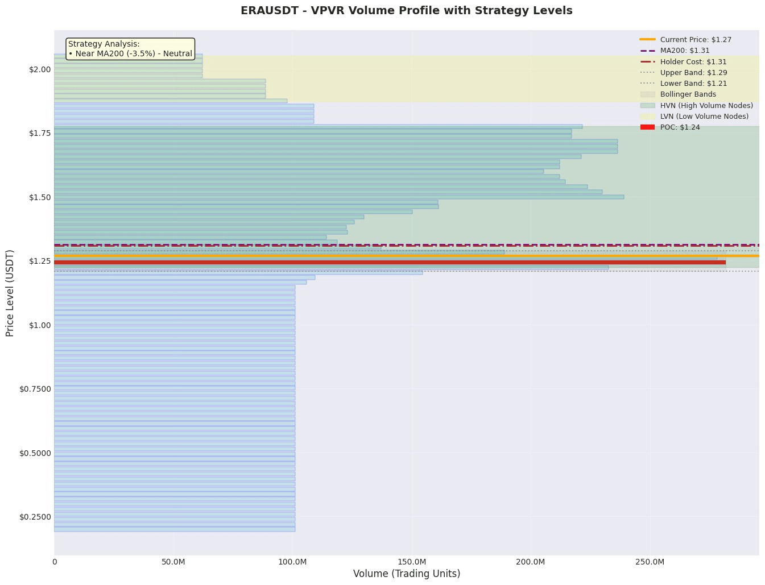Click the y-axis tick label $1.00
This screenshot has height=585, width=765.
(40, 325)
